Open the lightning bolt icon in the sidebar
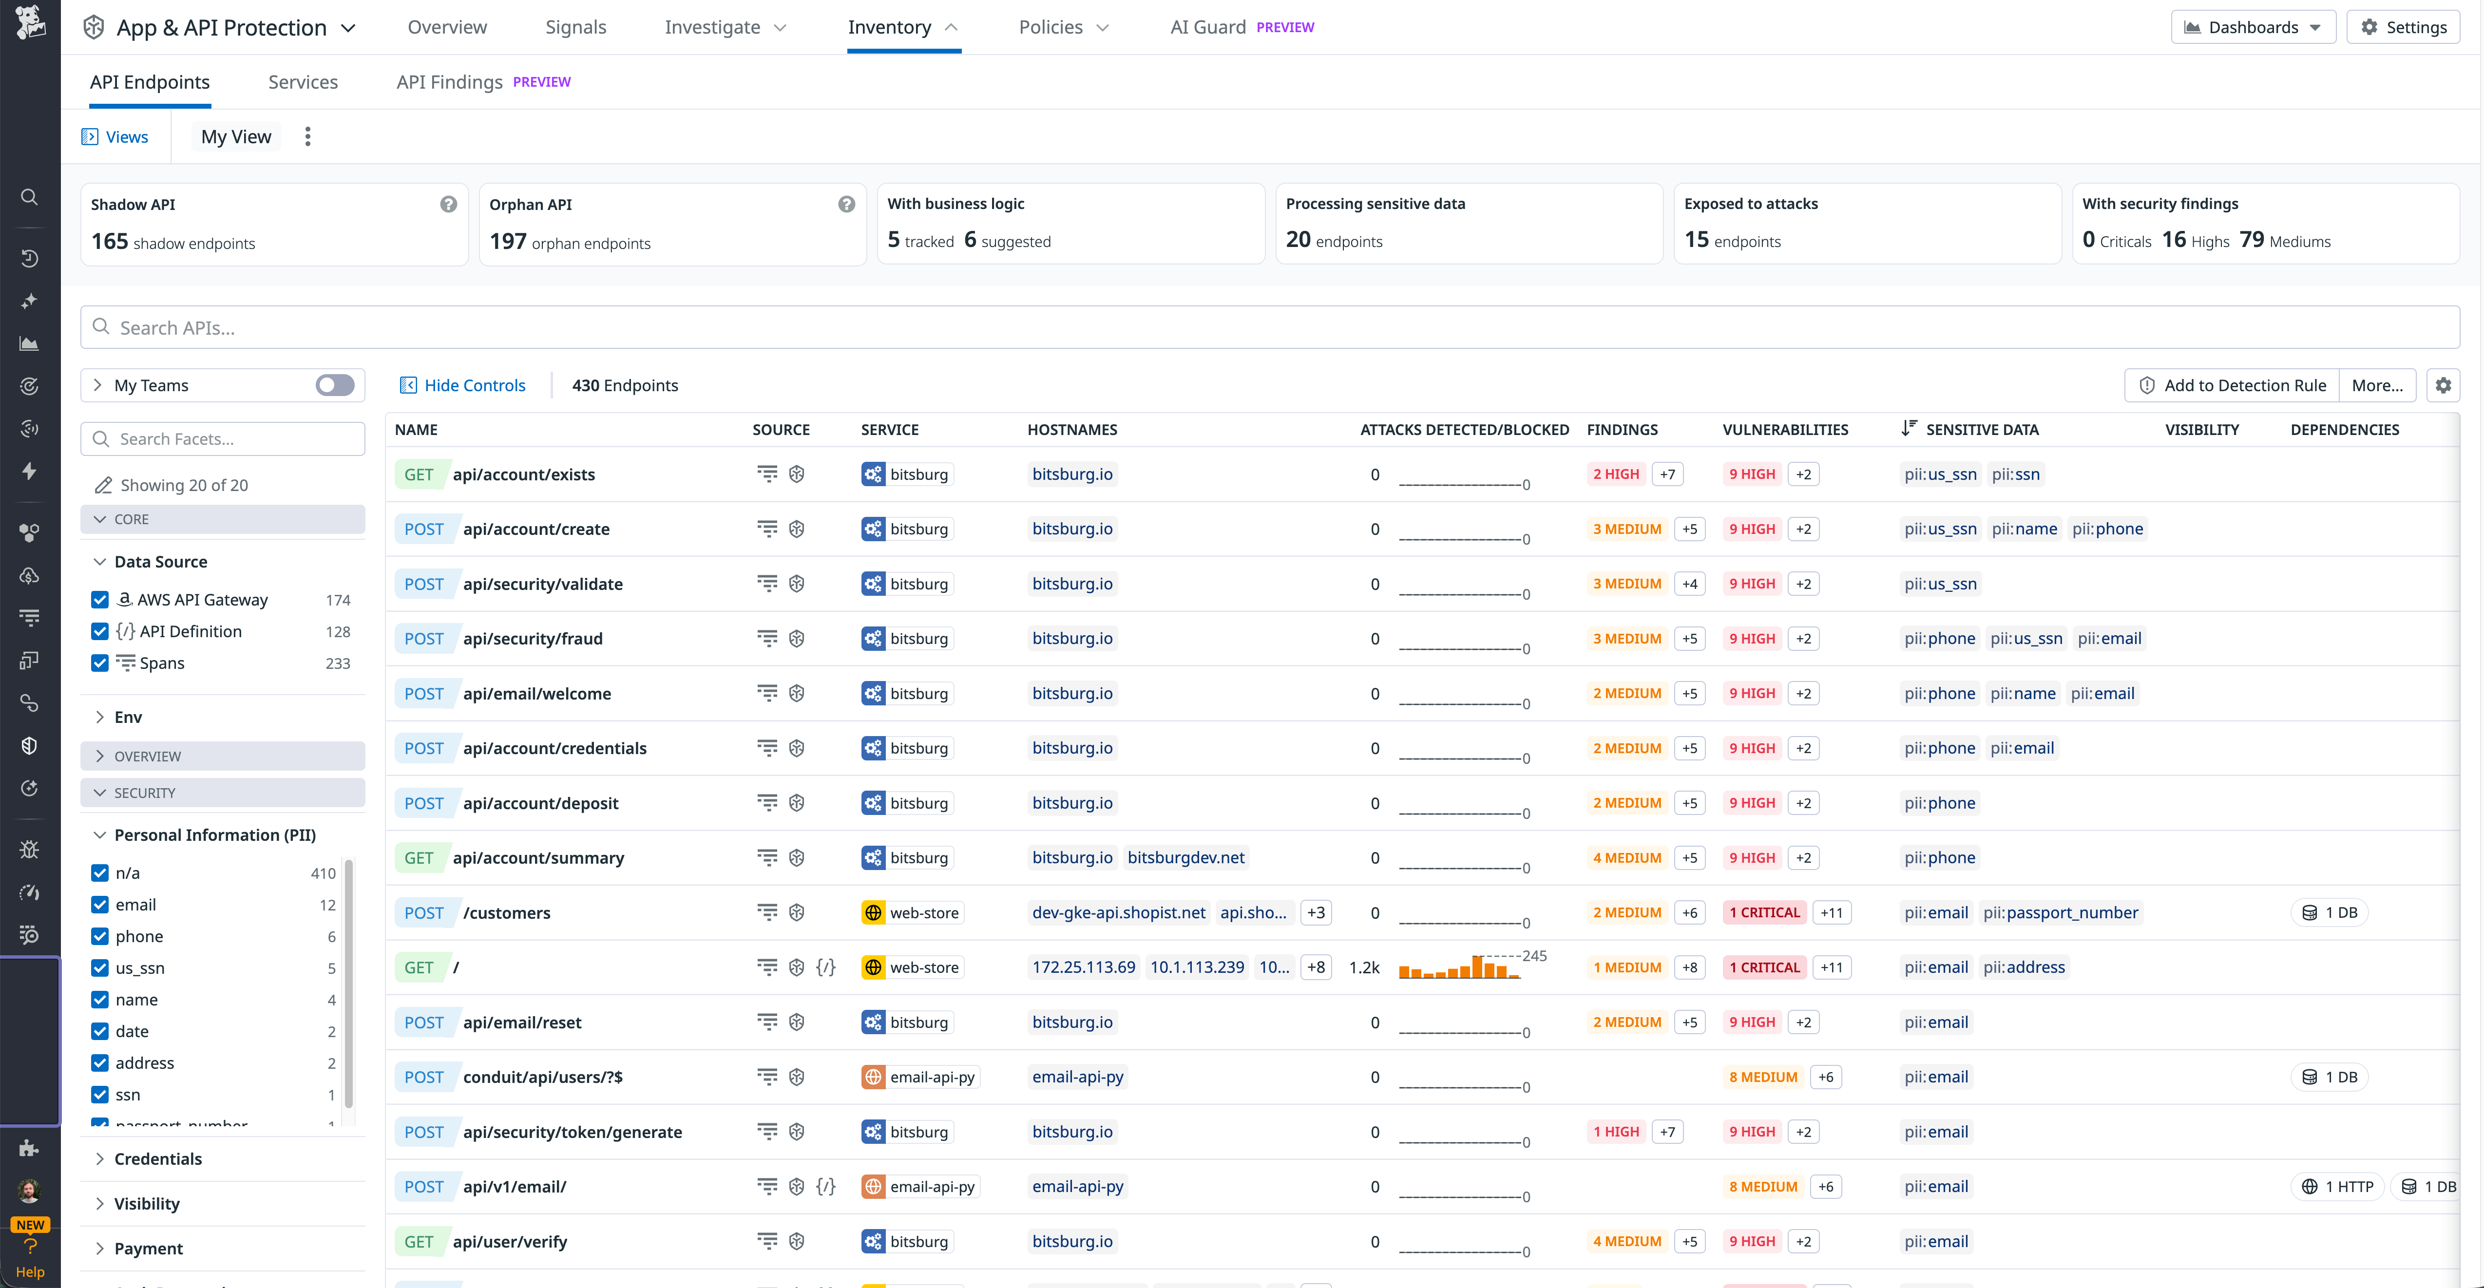 [x=29, y=471]
